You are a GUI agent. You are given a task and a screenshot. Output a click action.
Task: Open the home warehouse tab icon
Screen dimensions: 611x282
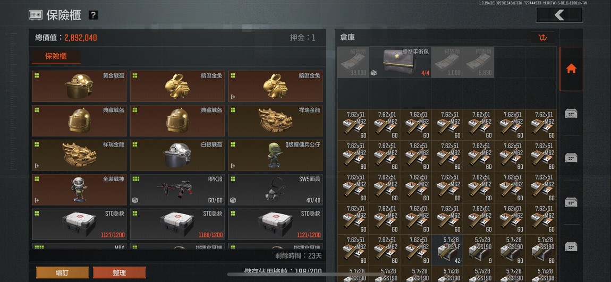coord(571,69)
